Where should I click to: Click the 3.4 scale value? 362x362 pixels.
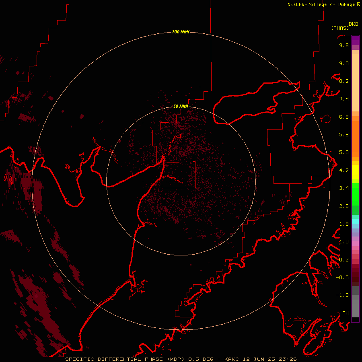point(344,188)
